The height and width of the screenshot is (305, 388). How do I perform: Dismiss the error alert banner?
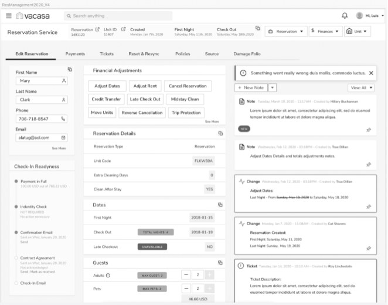[371, 73]
